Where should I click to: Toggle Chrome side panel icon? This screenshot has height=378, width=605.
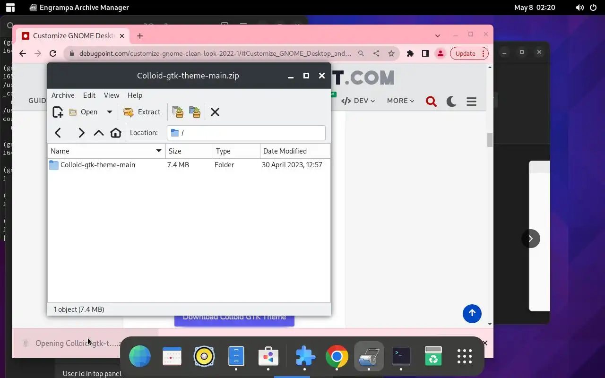[x=425, y=53]
